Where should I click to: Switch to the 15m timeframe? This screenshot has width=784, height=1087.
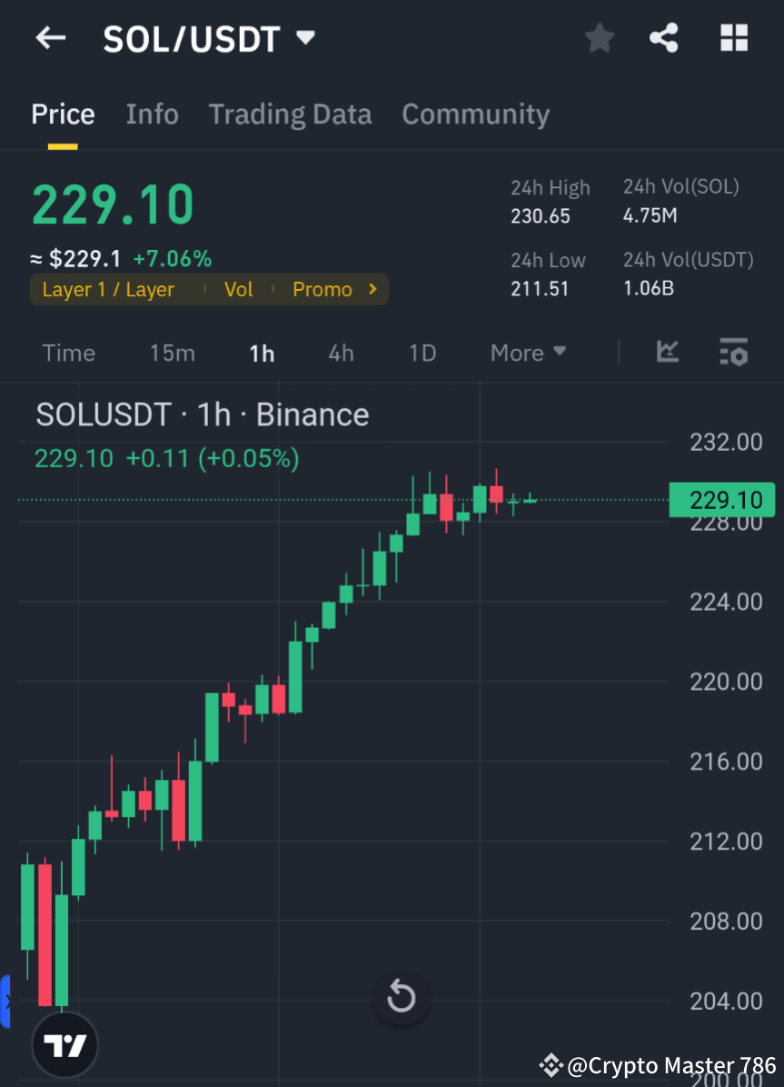(x=173, y=353)
